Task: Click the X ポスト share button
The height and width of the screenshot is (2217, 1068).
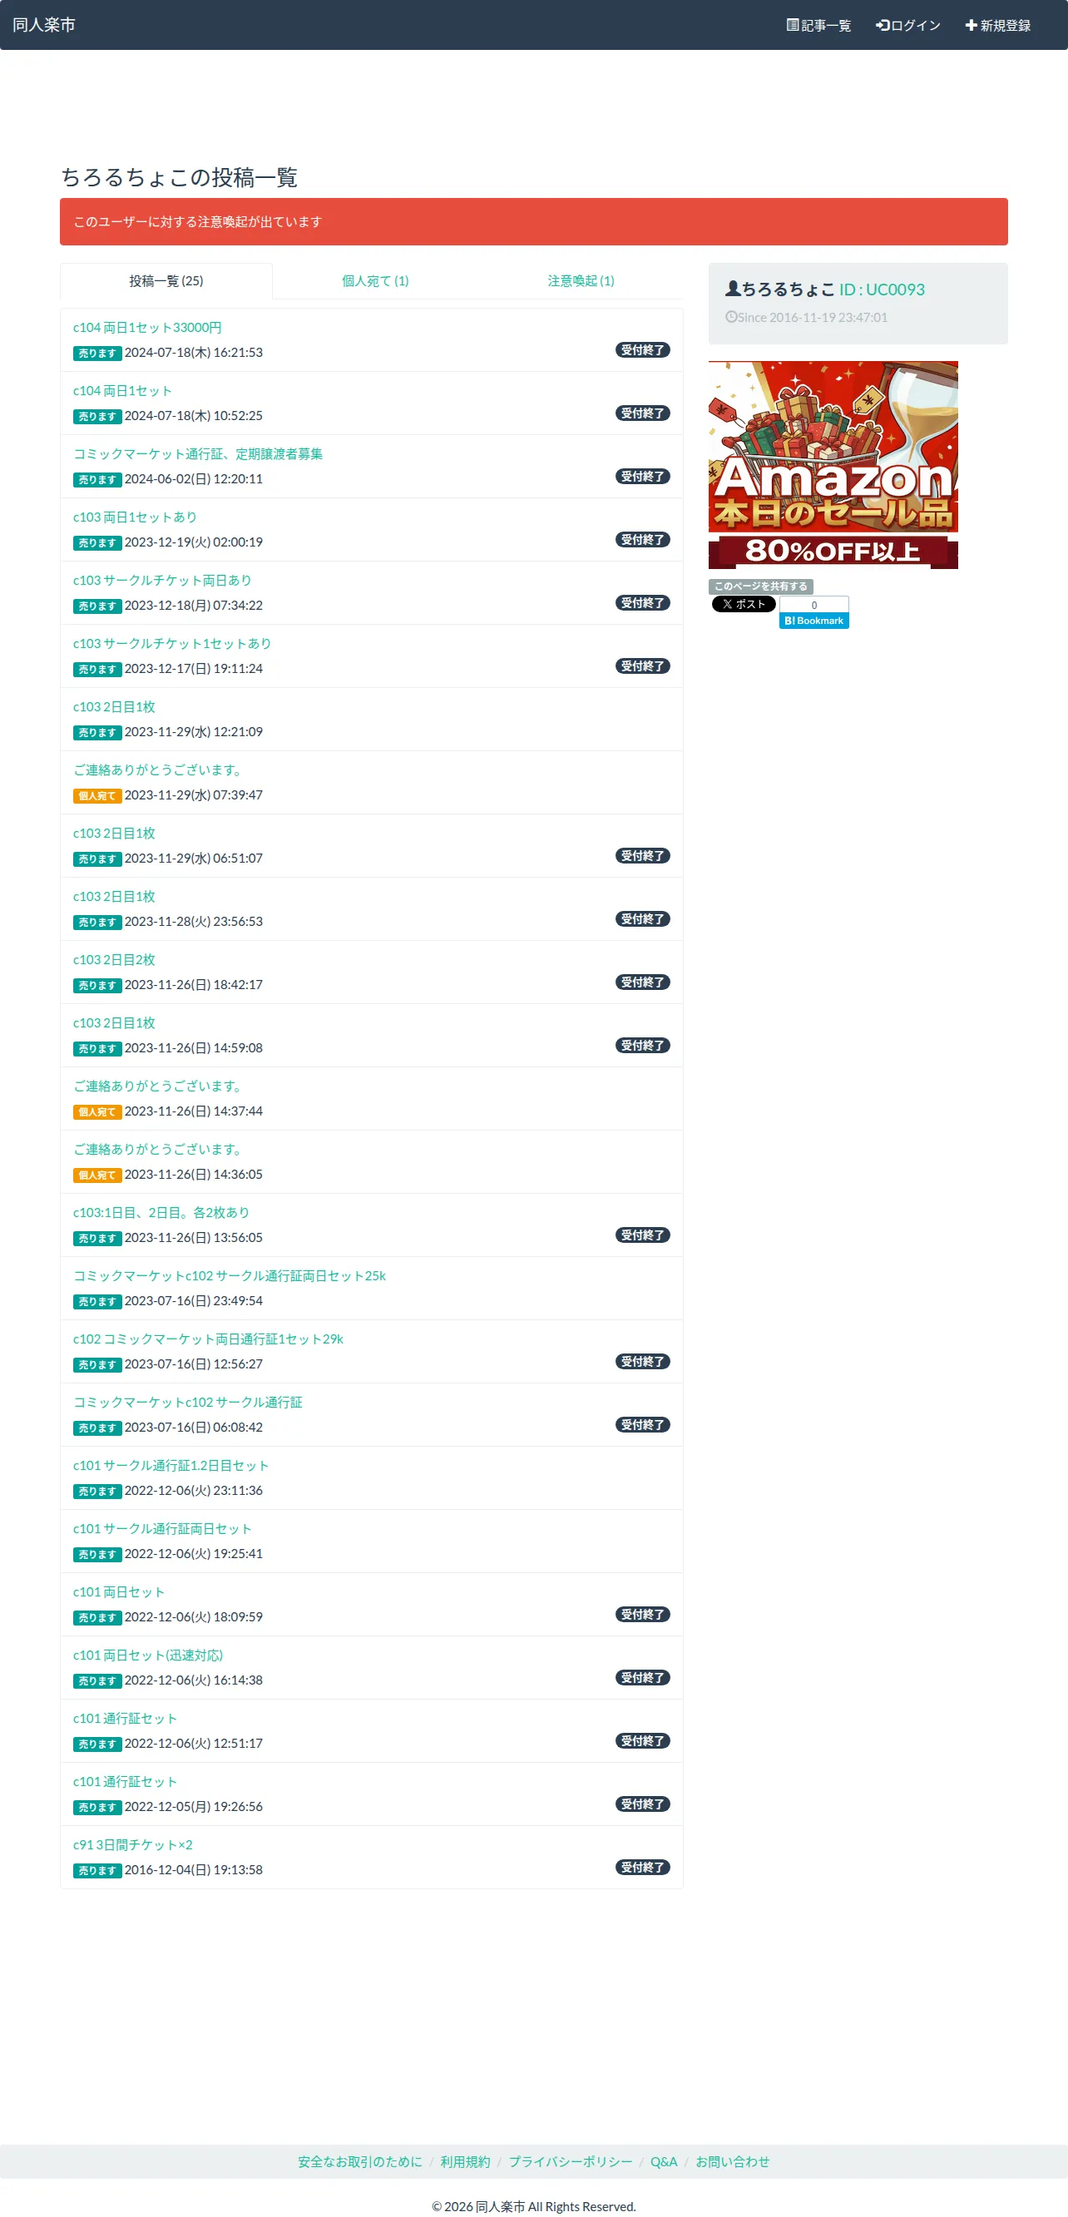Action: coord(744,604)
